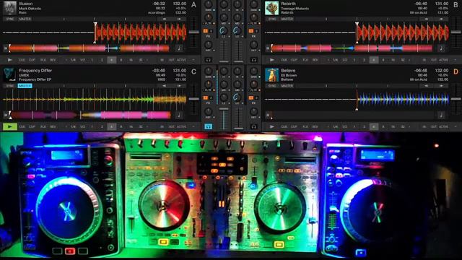Start playback on Deck A
The height and width of the screenshot is (260, 462).
pos(9,60)
